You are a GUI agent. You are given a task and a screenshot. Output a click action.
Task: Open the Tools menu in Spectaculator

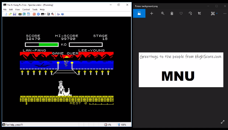(x=35, y=9)
